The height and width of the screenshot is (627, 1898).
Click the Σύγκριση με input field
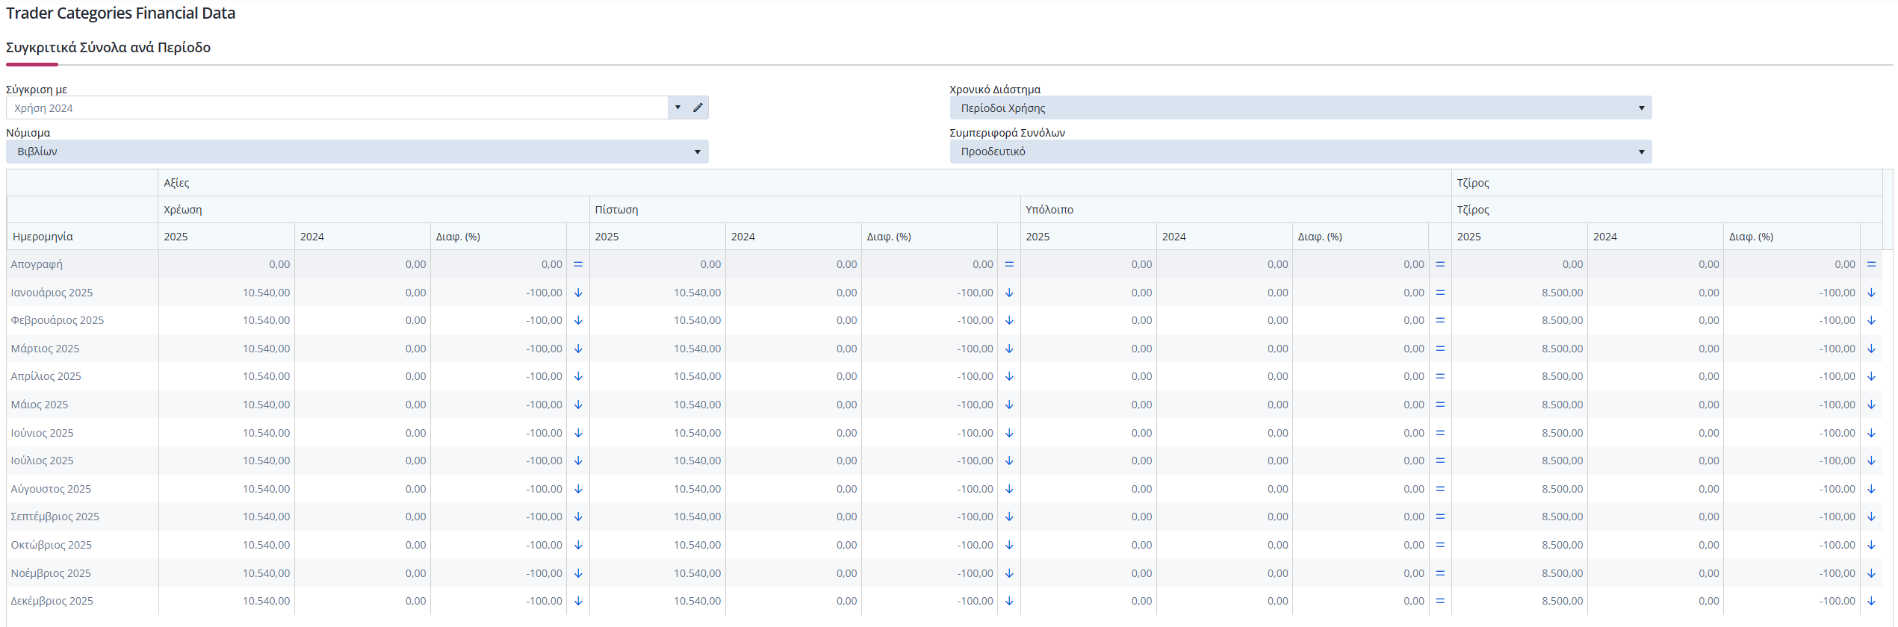tap(337, 107)
